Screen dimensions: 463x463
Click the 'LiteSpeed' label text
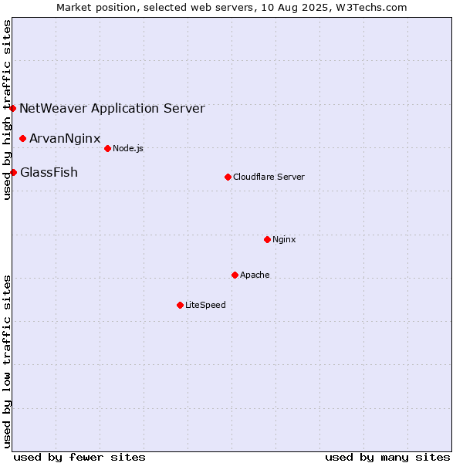[x=205, y=305]
